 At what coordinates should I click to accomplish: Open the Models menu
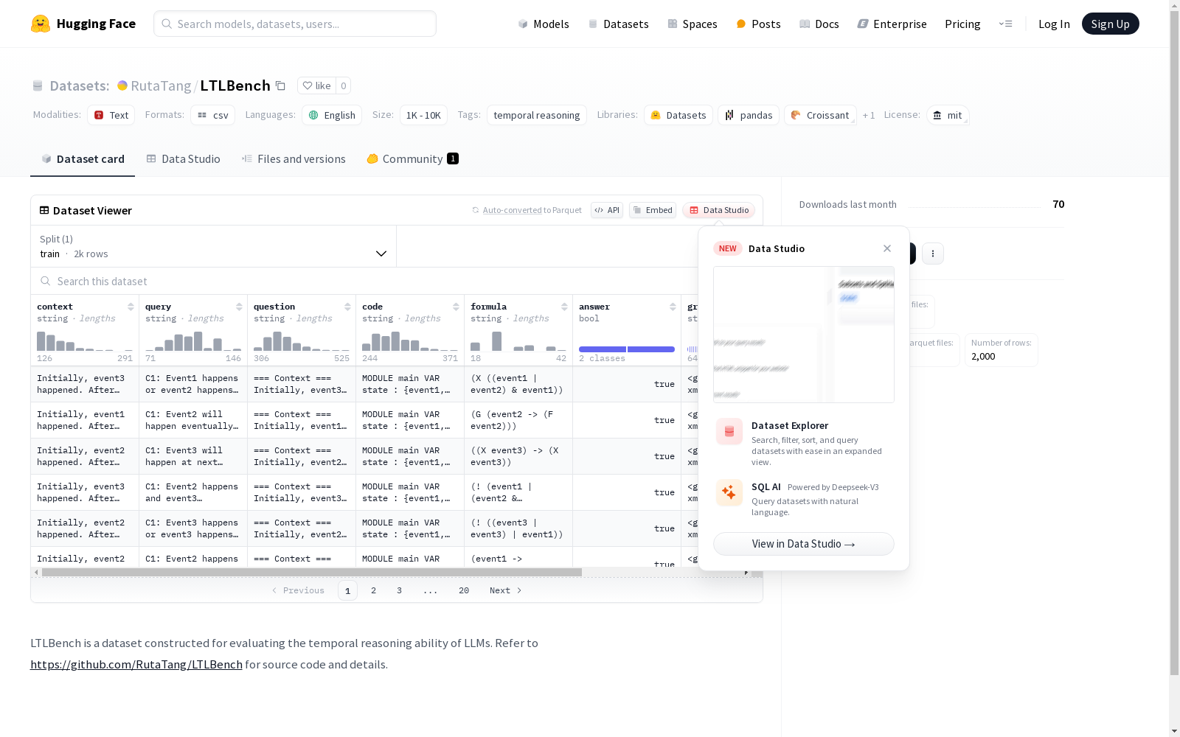[544, 24]
